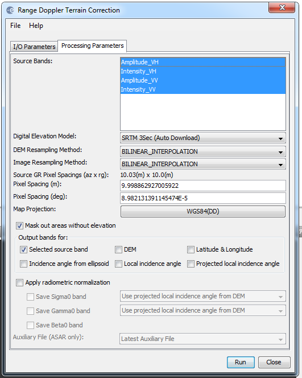Toggle Selected source band checkbox
Image resolution: width=302 pixels, height=378 pixels.
point(23,250)
